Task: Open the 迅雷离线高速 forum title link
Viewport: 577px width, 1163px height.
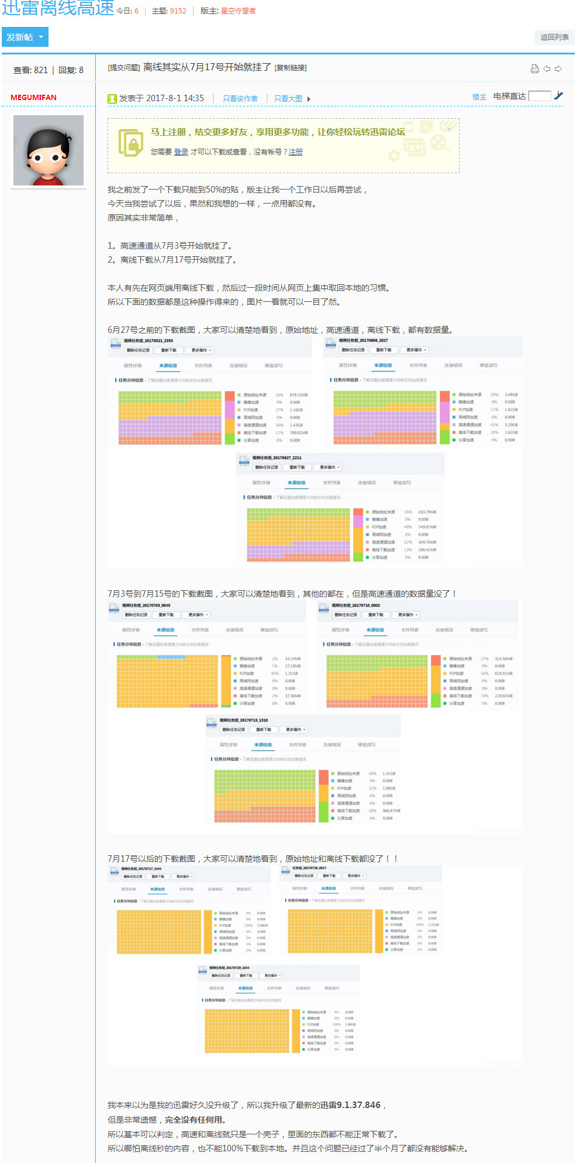Action: tap(58, 8)
